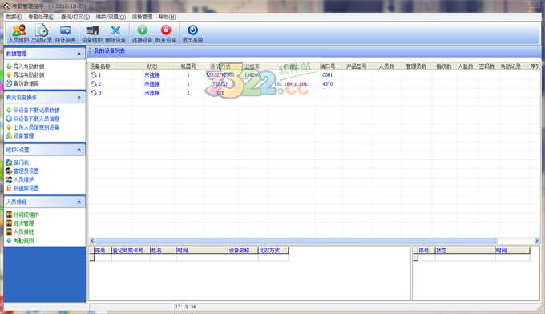Click the device list horizontal scrollbar
Screen dimensions: 545x314
pos(296,240)
